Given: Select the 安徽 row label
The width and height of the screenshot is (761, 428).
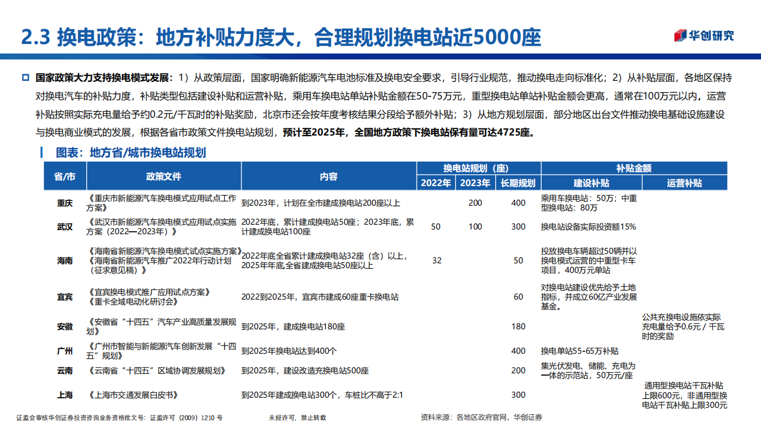Looking at the screenshot, I should (65, 326).
